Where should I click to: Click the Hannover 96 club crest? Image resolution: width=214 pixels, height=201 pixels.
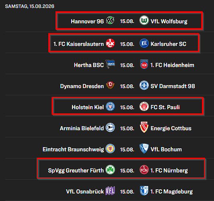point(110,21)
